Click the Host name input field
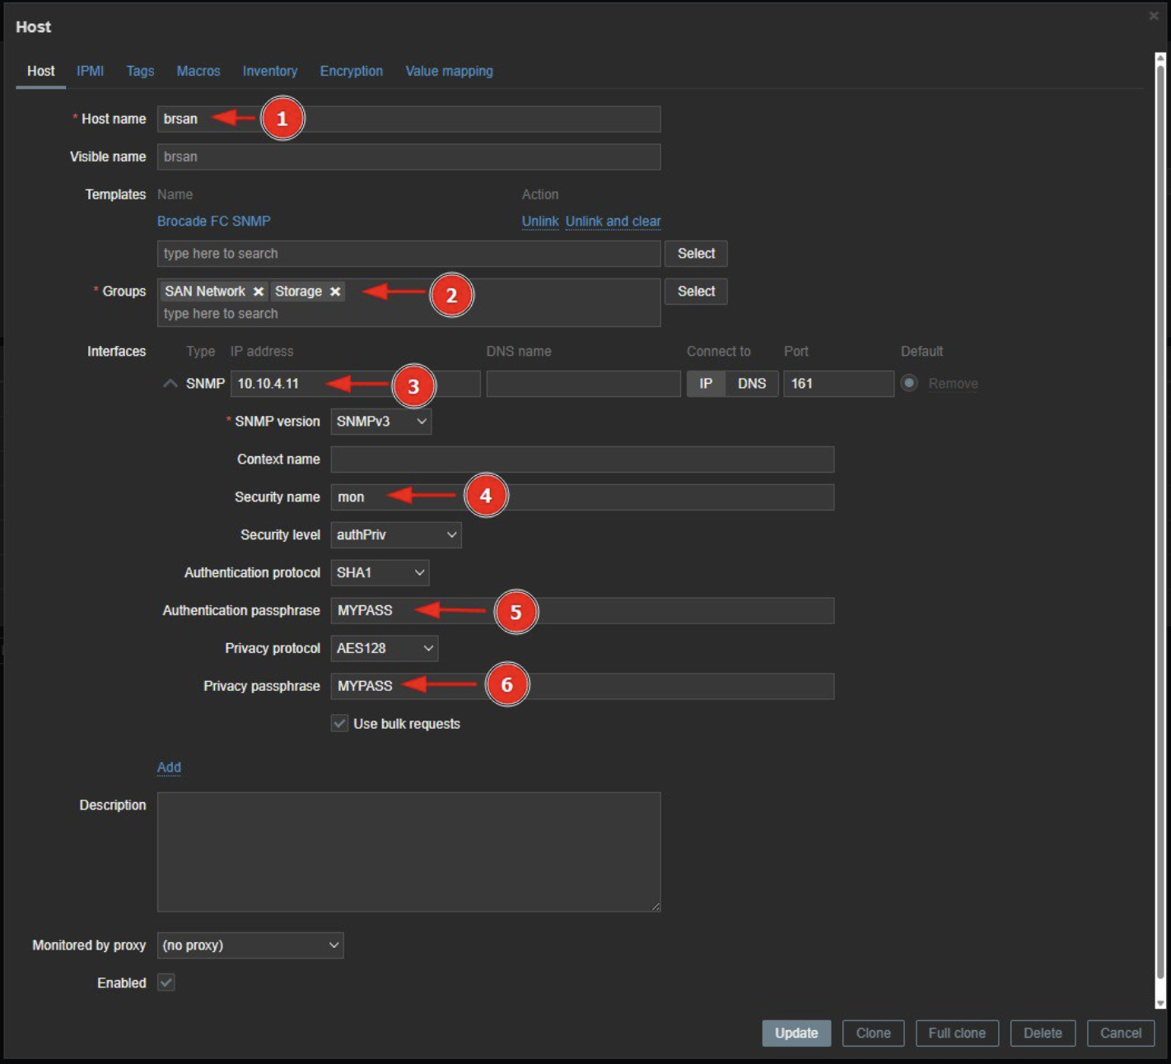 408,119
